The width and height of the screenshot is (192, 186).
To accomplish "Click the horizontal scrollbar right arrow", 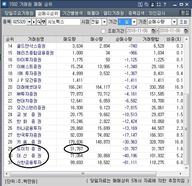I will (180, 174).
